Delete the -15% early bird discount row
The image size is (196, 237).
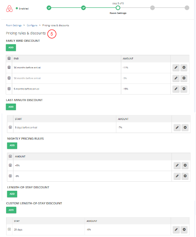[x=184, y=89]
